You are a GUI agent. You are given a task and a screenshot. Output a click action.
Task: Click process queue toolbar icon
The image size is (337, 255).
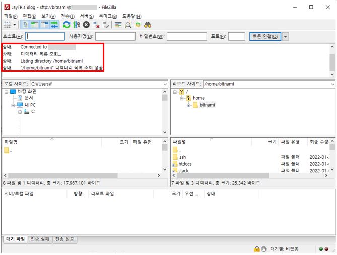click(x=76, y=25)
